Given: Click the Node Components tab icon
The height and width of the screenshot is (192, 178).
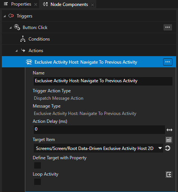Looking at the screenshot, I should tap(45, 4).
